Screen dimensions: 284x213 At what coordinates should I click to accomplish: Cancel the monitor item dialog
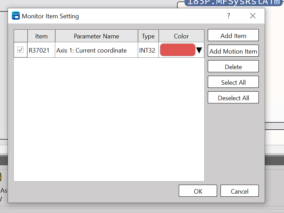tap(239, 191)
